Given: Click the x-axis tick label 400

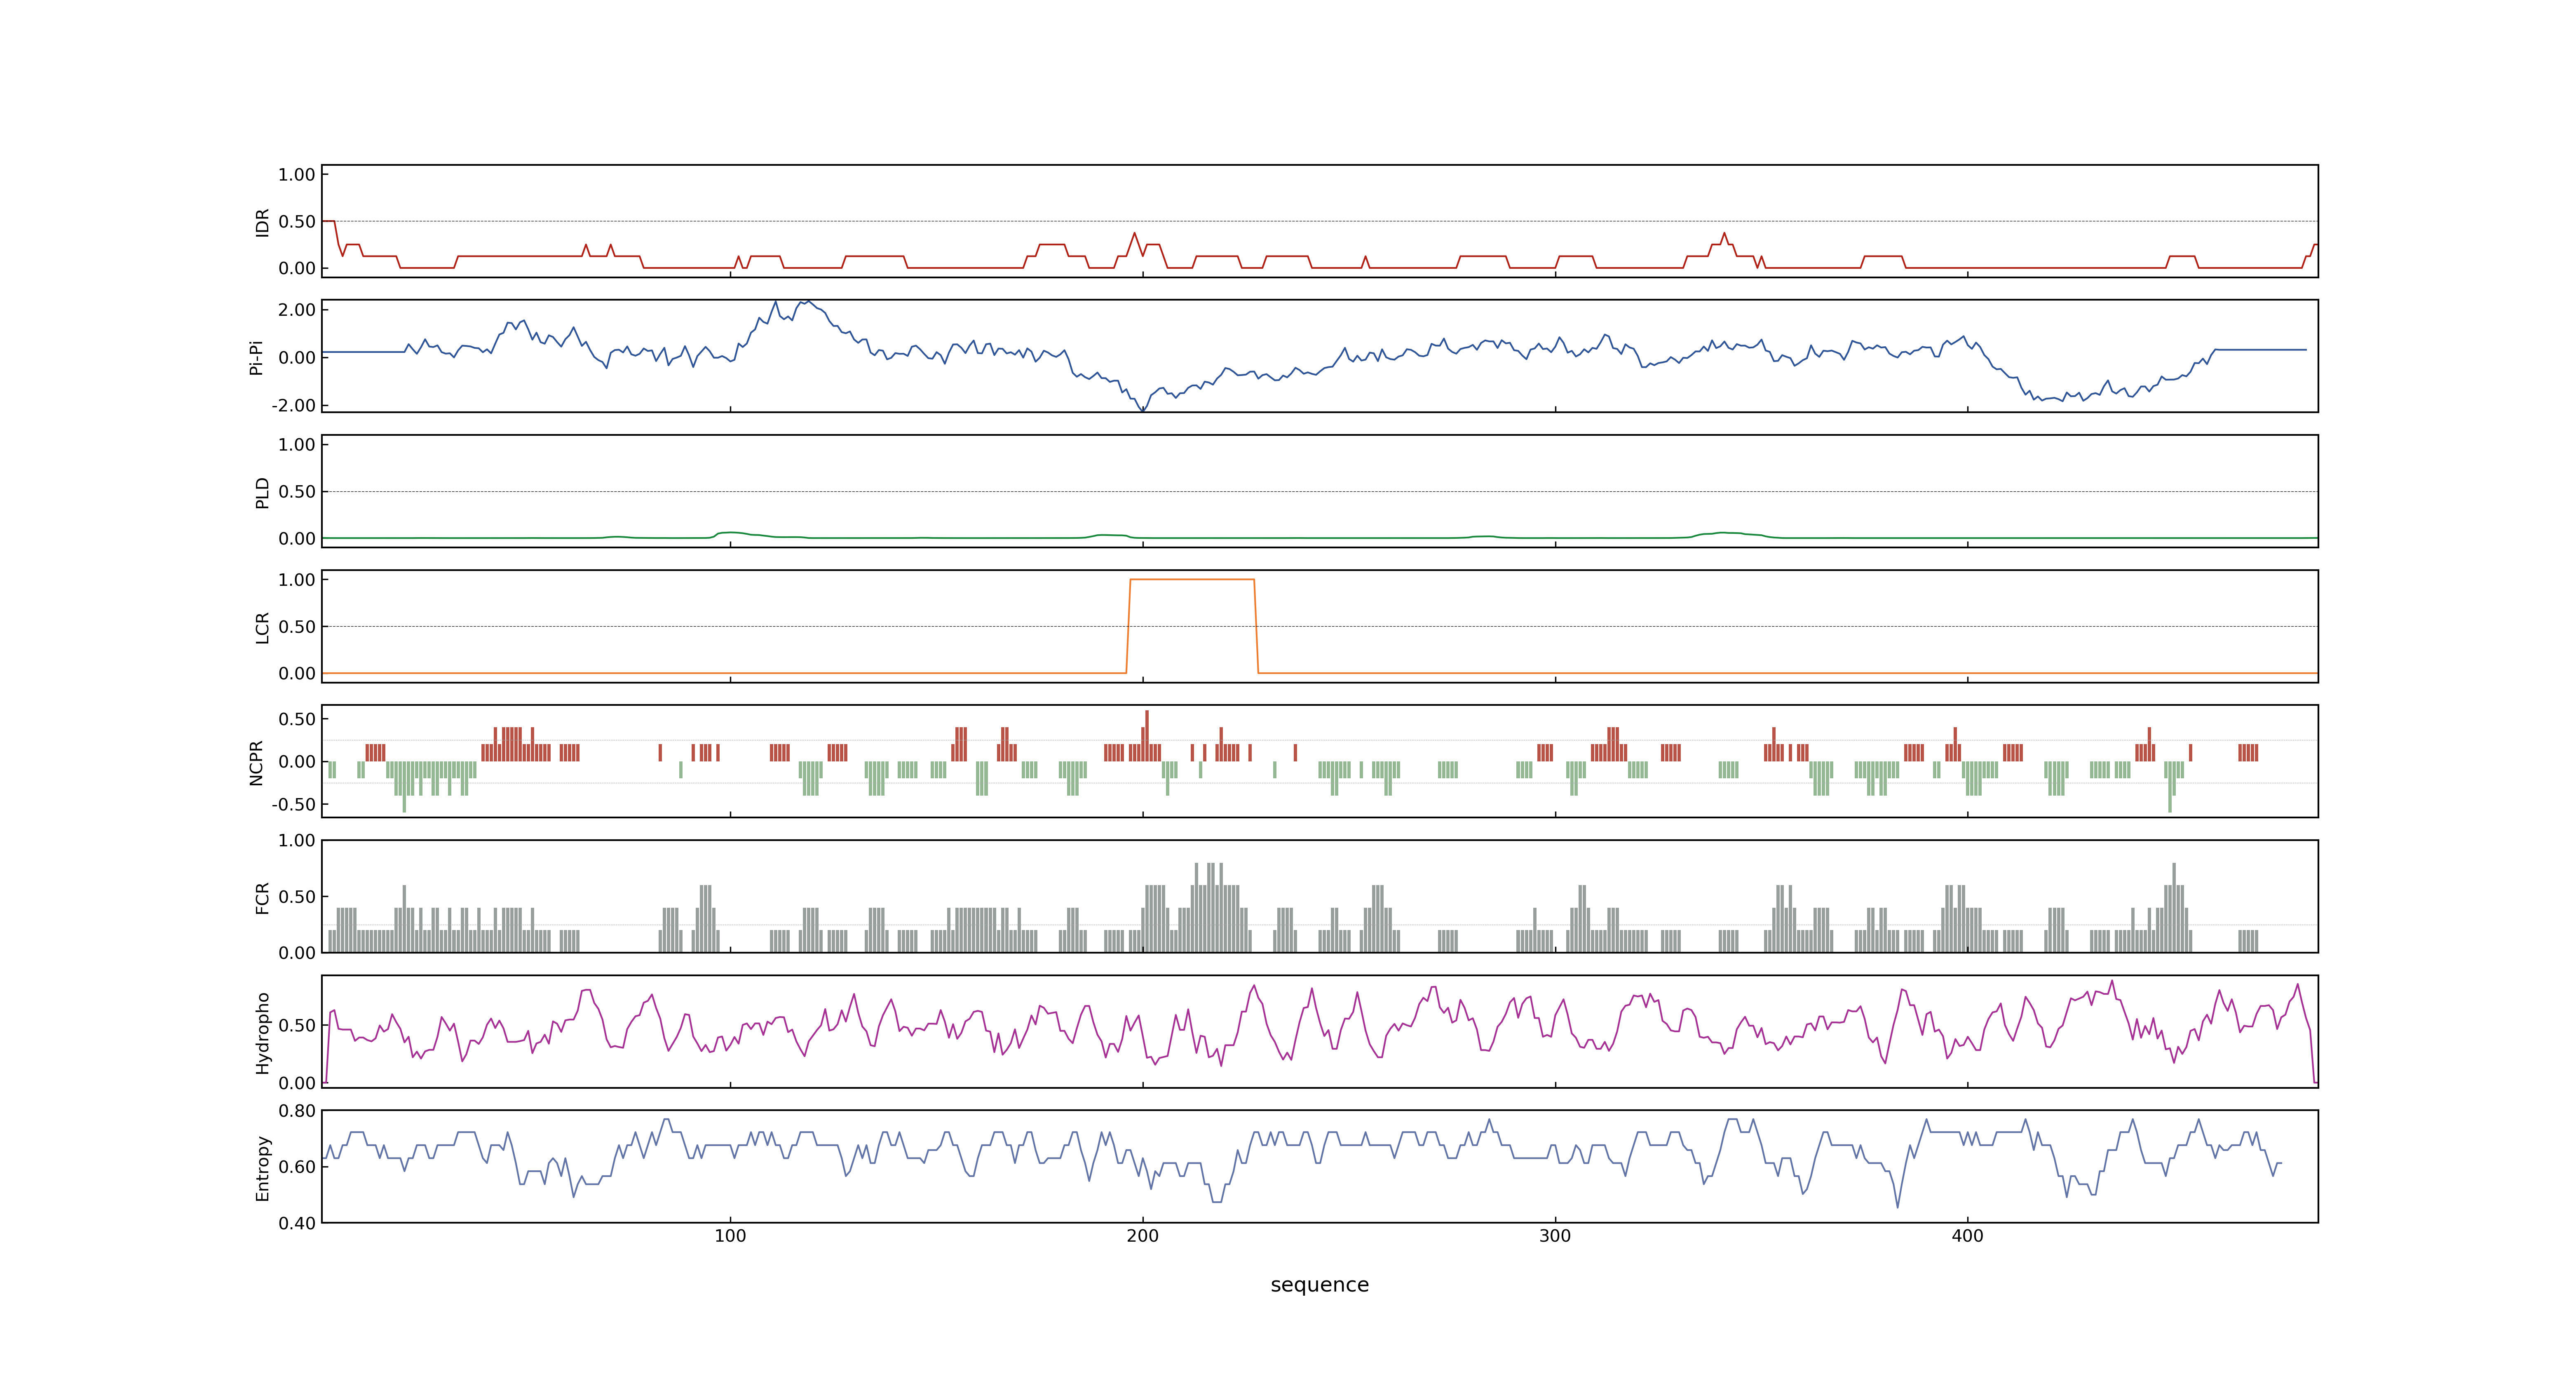Looking at the screenshot, I should 1967,1236.
